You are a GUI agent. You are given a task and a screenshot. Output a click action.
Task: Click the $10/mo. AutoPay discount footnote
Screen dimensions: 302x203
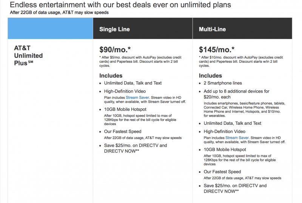pos(241,62)
